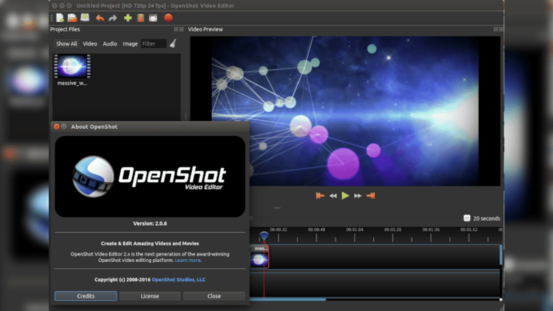Open an existing project via the folder icon
Screen dimensions: 553x311
point(72,18)
